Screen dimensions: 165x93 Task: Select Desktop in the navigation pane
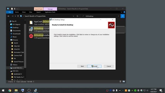coord(14,28)
